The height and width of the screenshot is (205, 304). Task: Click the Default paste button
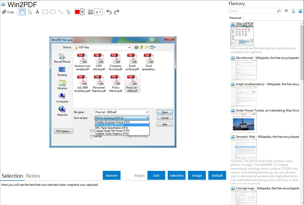coord(217,175)
